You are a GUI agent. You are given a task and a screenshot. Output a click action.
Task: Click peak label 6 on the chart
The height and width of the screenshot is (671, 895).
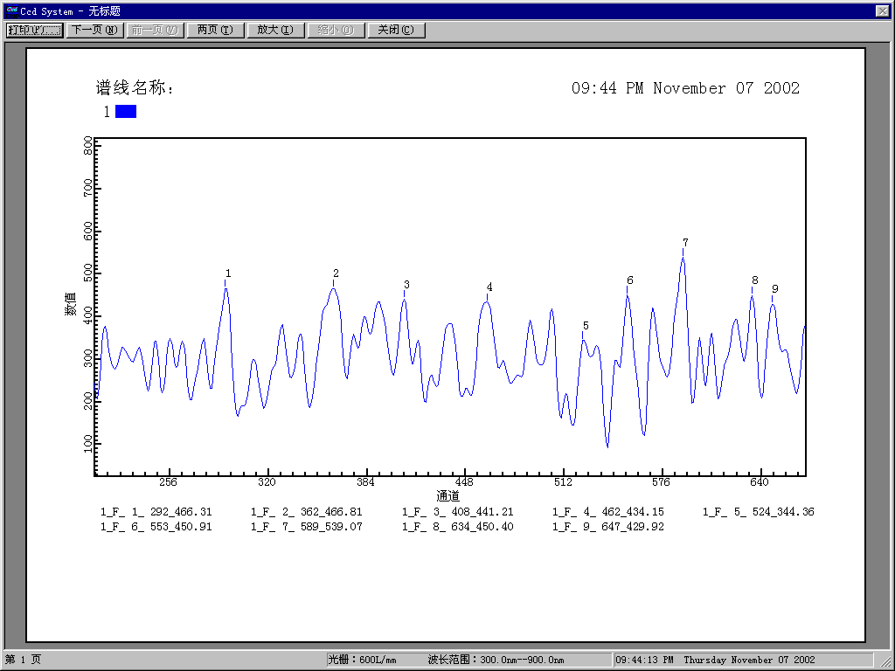[630, 280]
